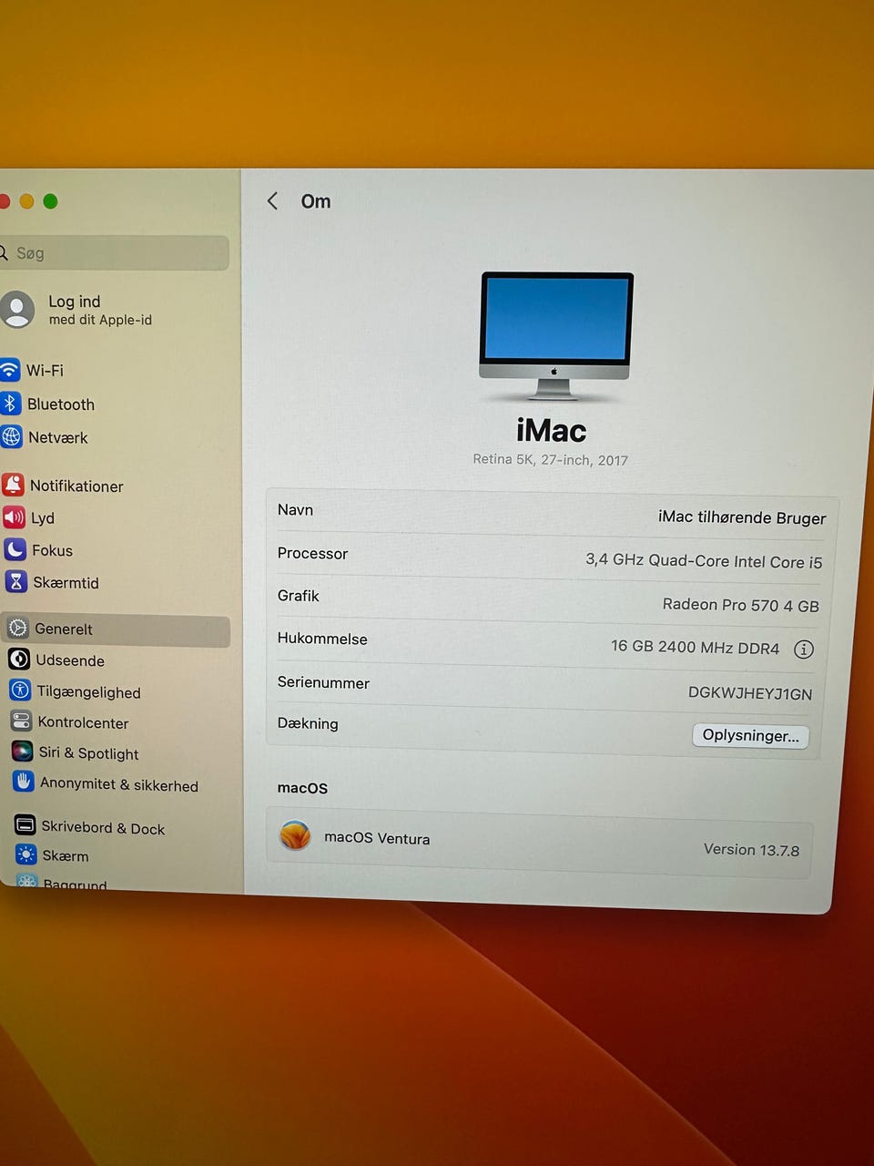Screen dimensions: 874x1166
Task: Click the serial number DGKWJHEYJ1GN
Action: point(750,693)
